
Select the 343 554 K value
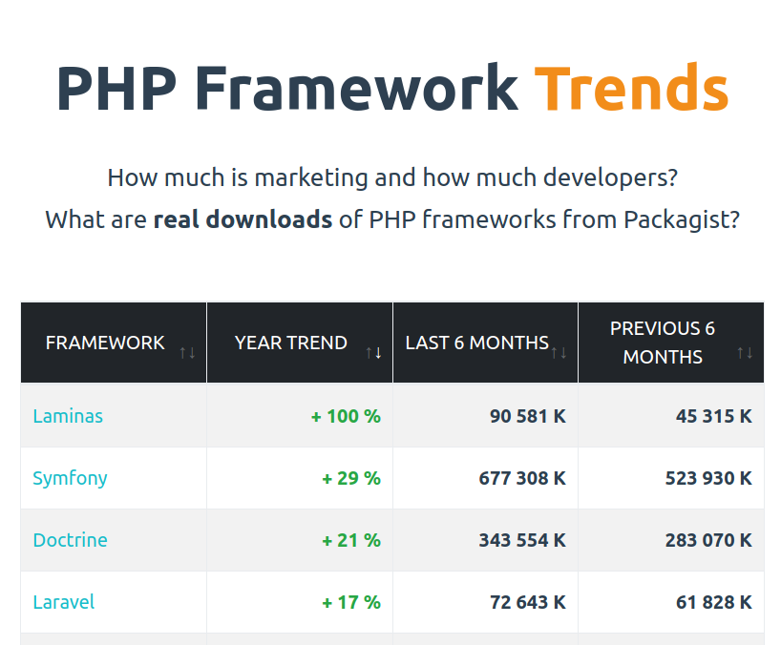(x=522, y=540)
